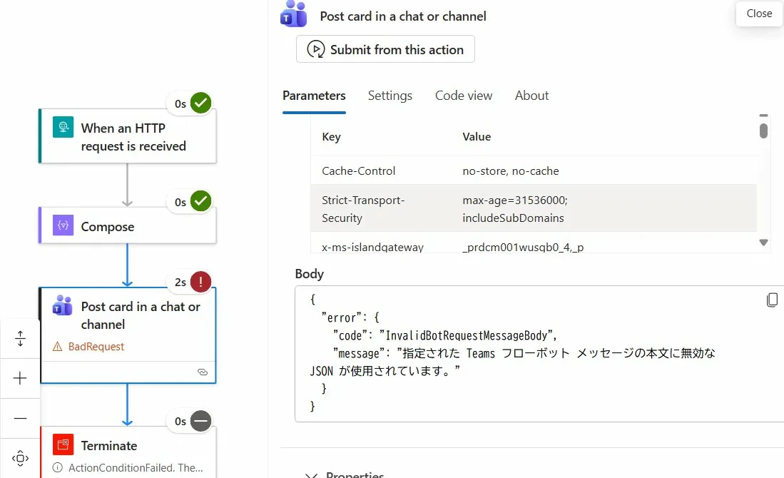Click grey skipped badge on Terminate
The image size is (784, 478).
(200, 421)
